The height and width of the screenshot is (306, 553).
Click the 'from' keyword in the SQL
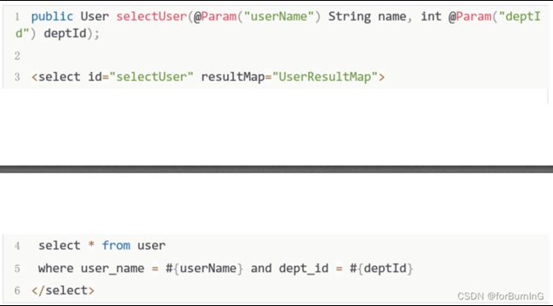pyautogui.click(x=116, y=246)
